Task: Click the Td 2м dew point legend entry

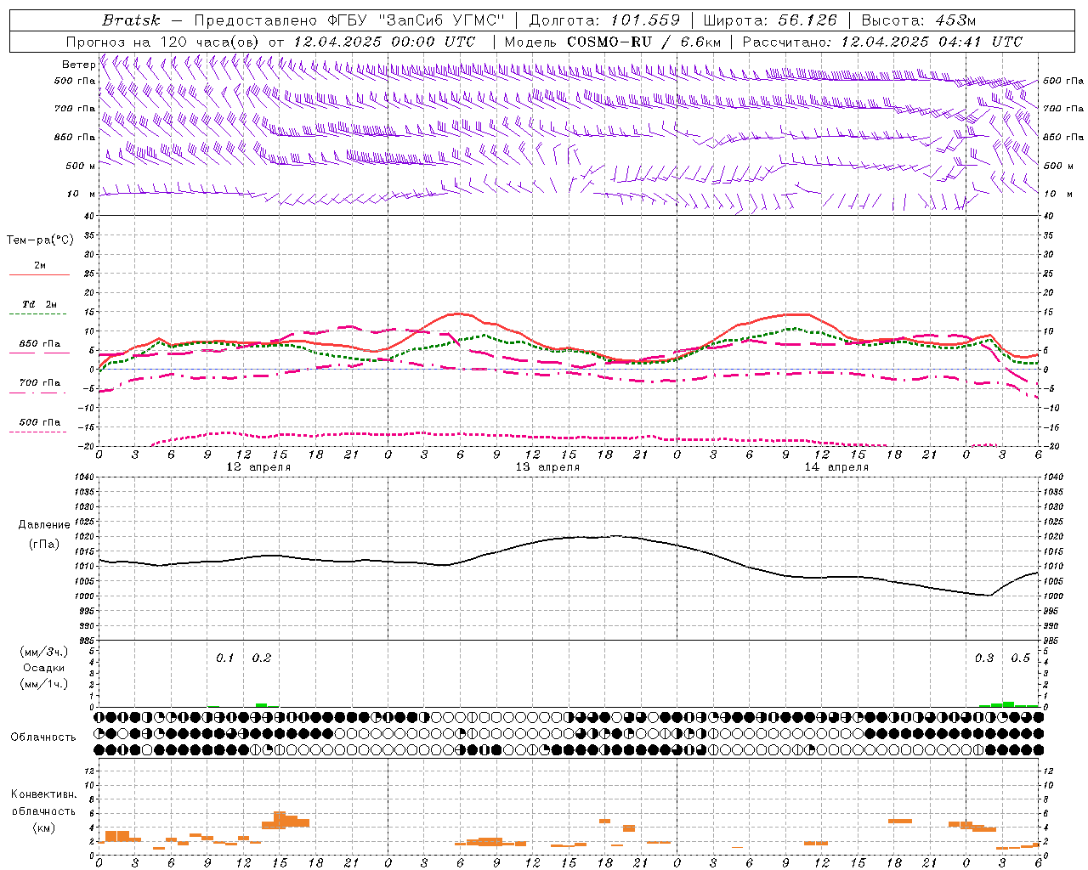Action: [39, 304]
